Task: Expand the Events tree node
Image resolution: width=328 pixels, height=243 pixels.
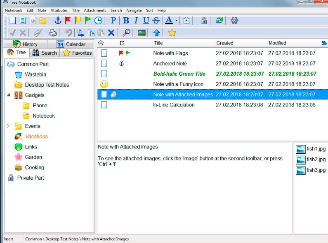Action: [8, 126]
